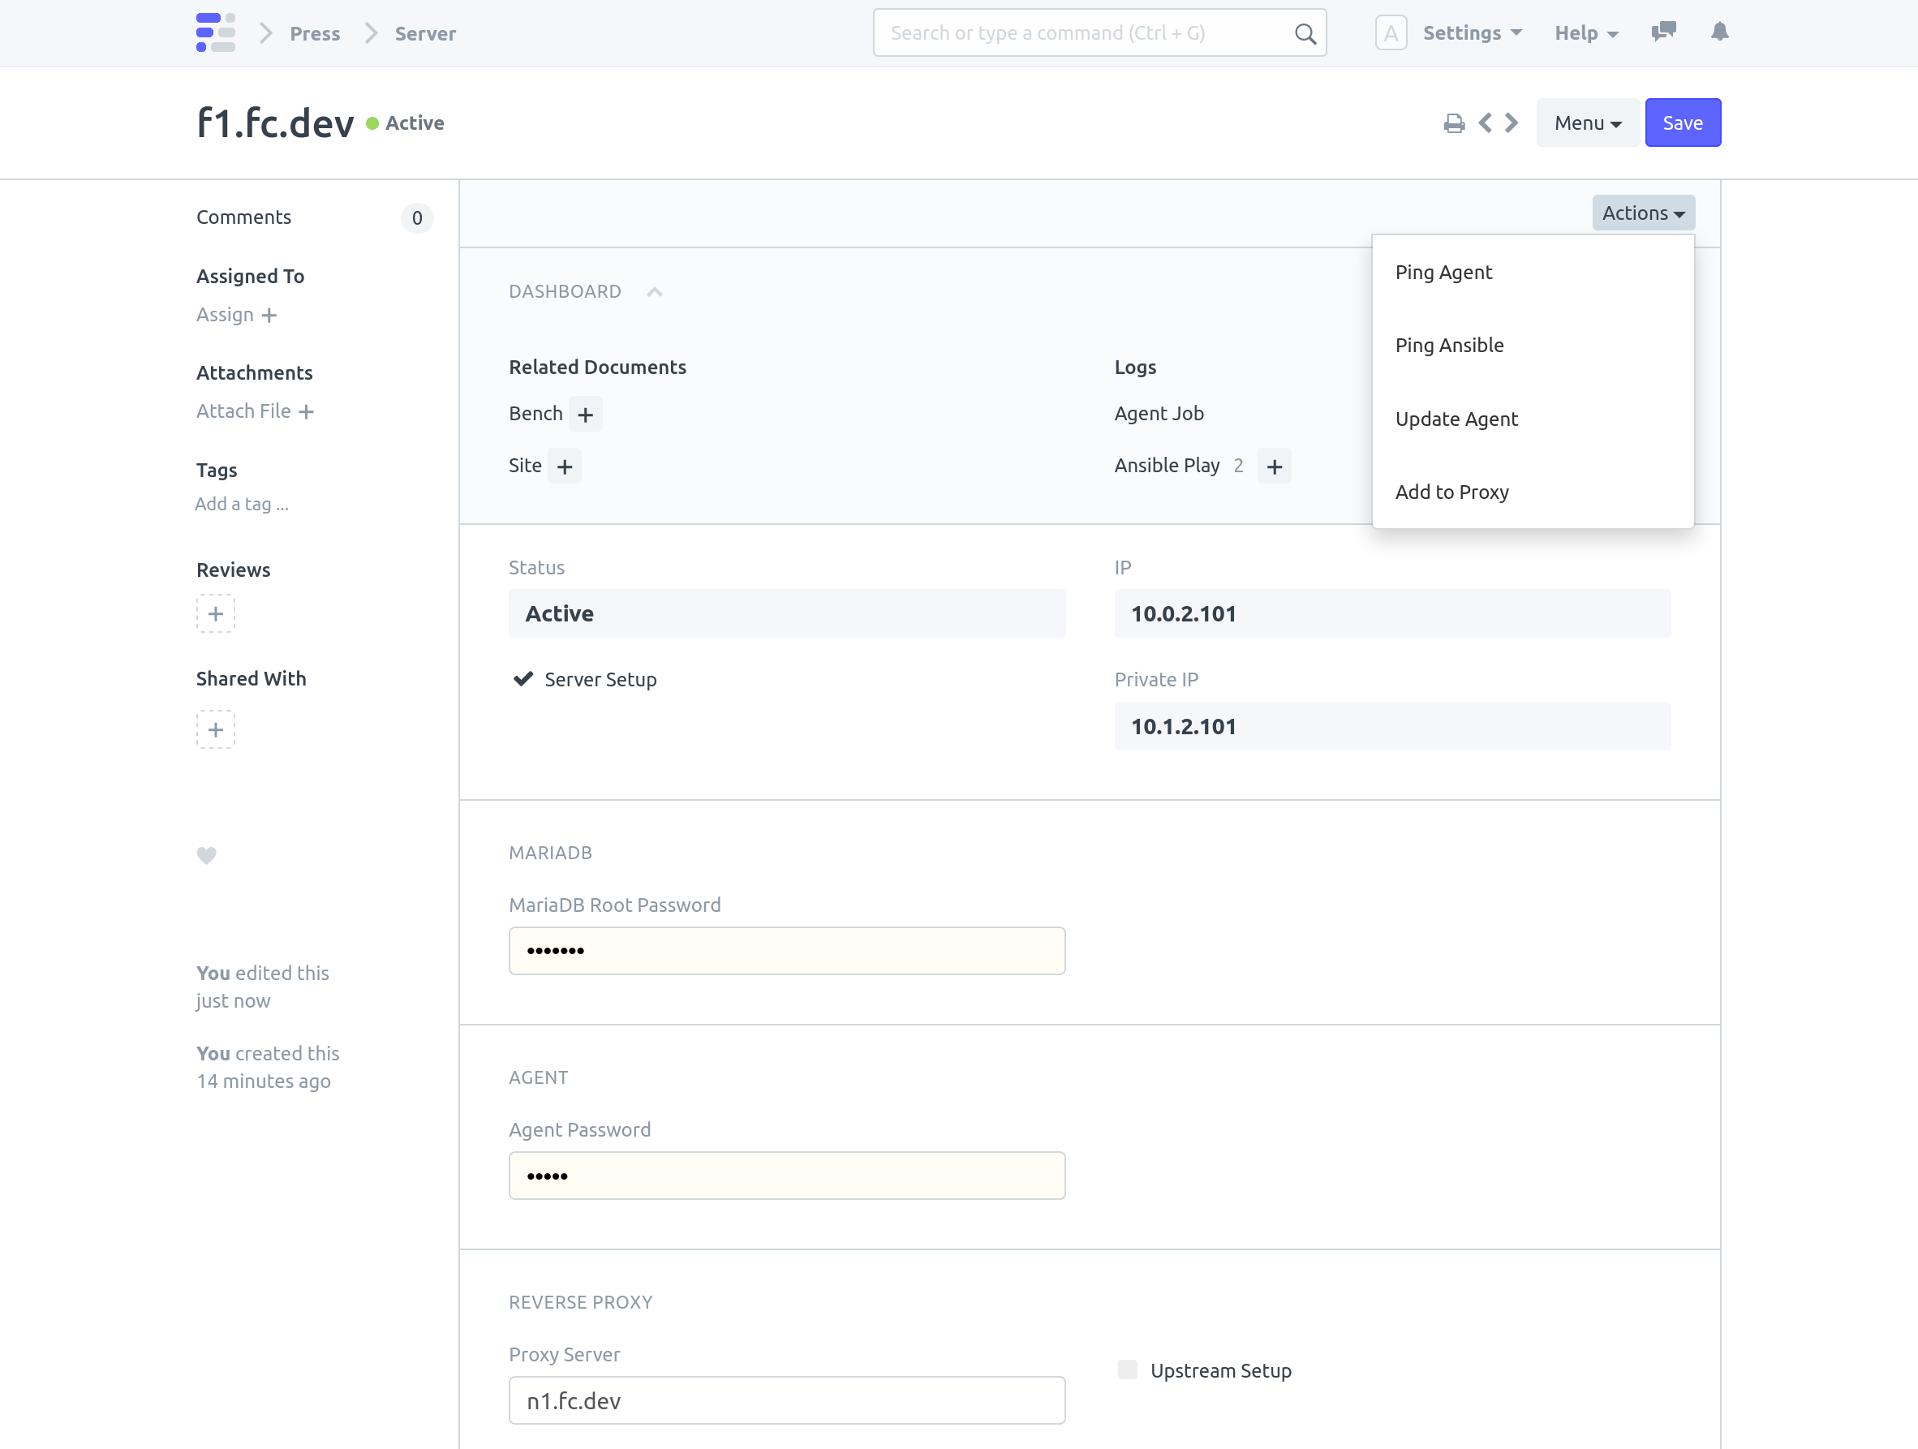Open the Frappe logo home icon

click(x=216, y=33)
